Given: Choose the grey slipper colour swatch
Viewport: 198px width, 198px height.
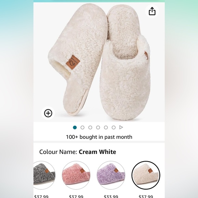Looking at the screenshot, I should coord(44,175).
